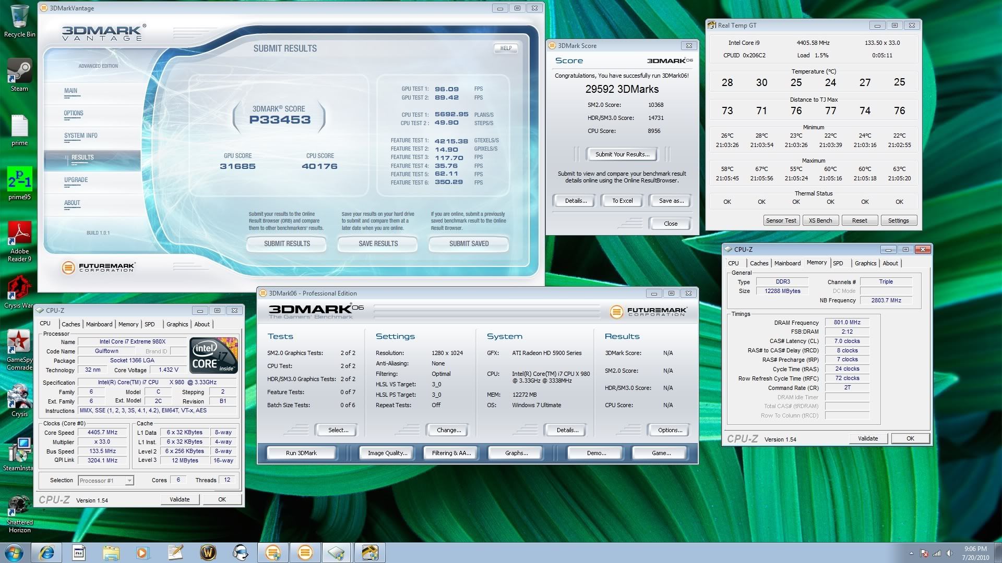Open the Recycle Bin desktop icon
Viewport: 1002px width, 563px height.
19,21
